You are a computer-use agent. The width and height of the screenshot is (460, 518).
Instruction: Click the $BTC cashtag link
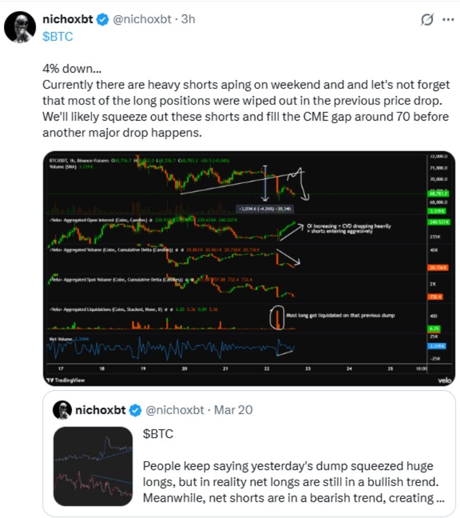[x=57, y=36]
